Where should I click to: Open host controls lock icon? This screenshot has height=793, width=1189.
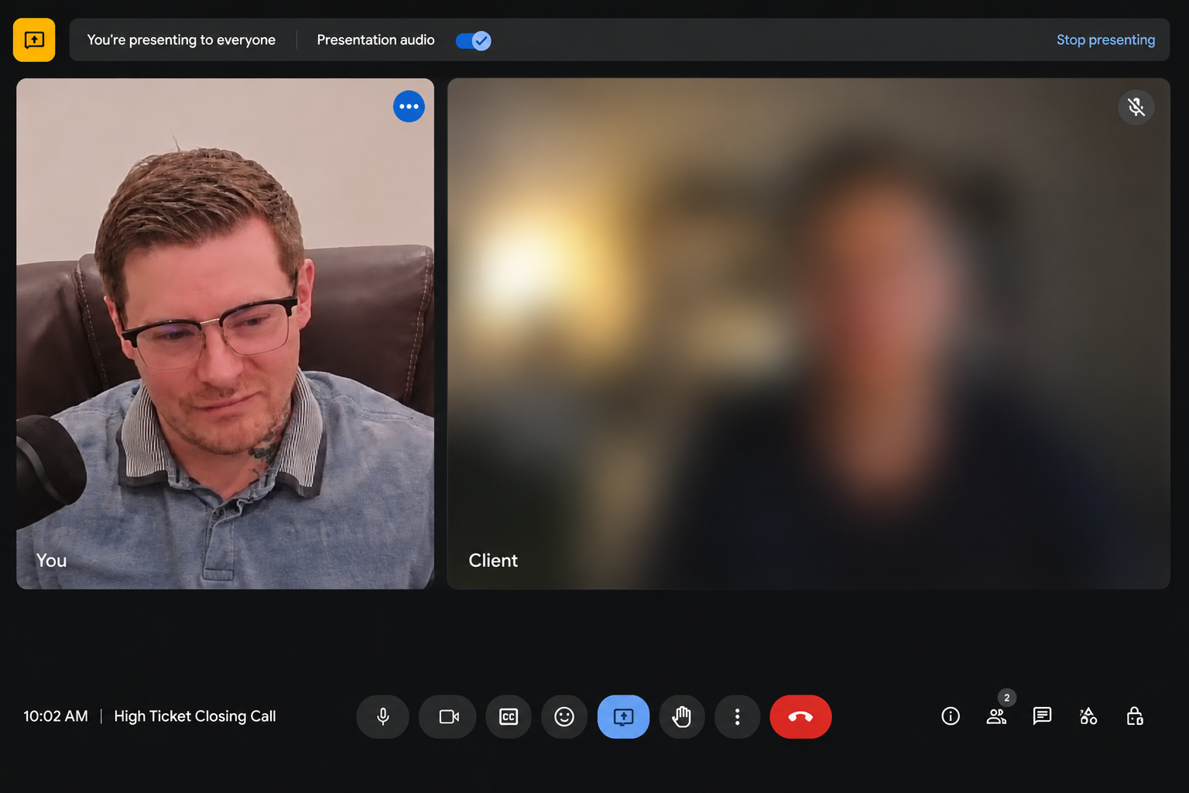coord(1135,716)
